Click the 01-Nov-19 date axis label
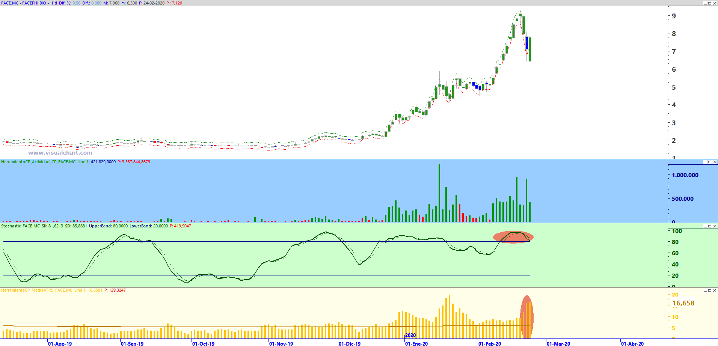Screen dimensions: 718x346 tap(281, 344)
